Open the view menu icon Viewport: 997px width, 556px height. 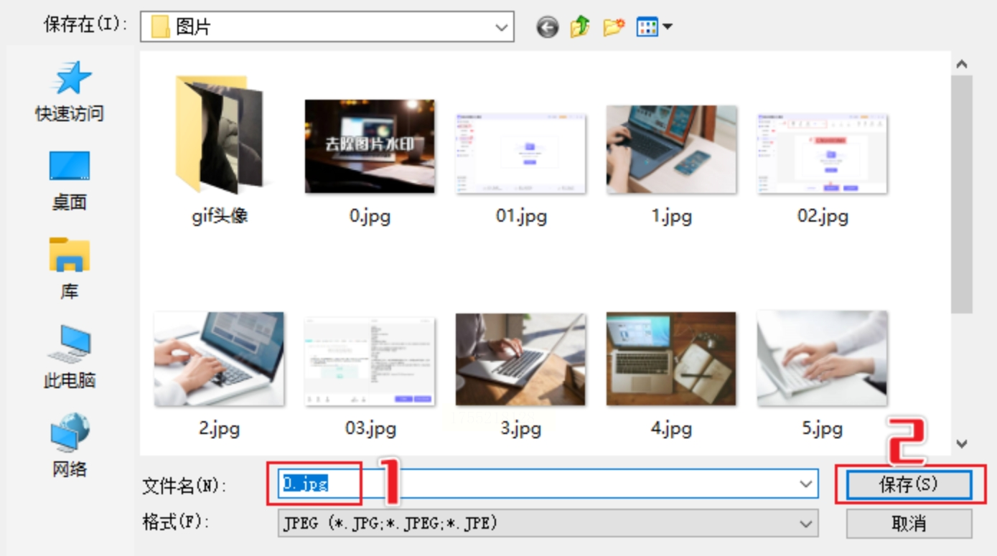pyautogui.click(x=655, y=27)
